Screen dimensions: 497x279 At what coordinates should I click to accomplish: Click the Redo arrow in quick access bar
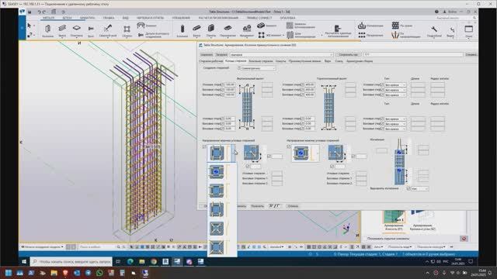pyautogui.click(x=44, y=12)
